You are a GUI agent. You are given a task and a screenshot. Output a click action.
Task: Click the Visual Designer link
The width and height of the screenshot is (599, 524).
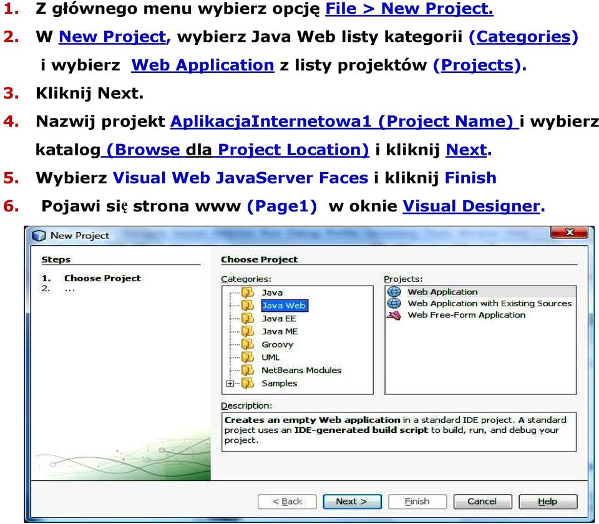(471, 206)
